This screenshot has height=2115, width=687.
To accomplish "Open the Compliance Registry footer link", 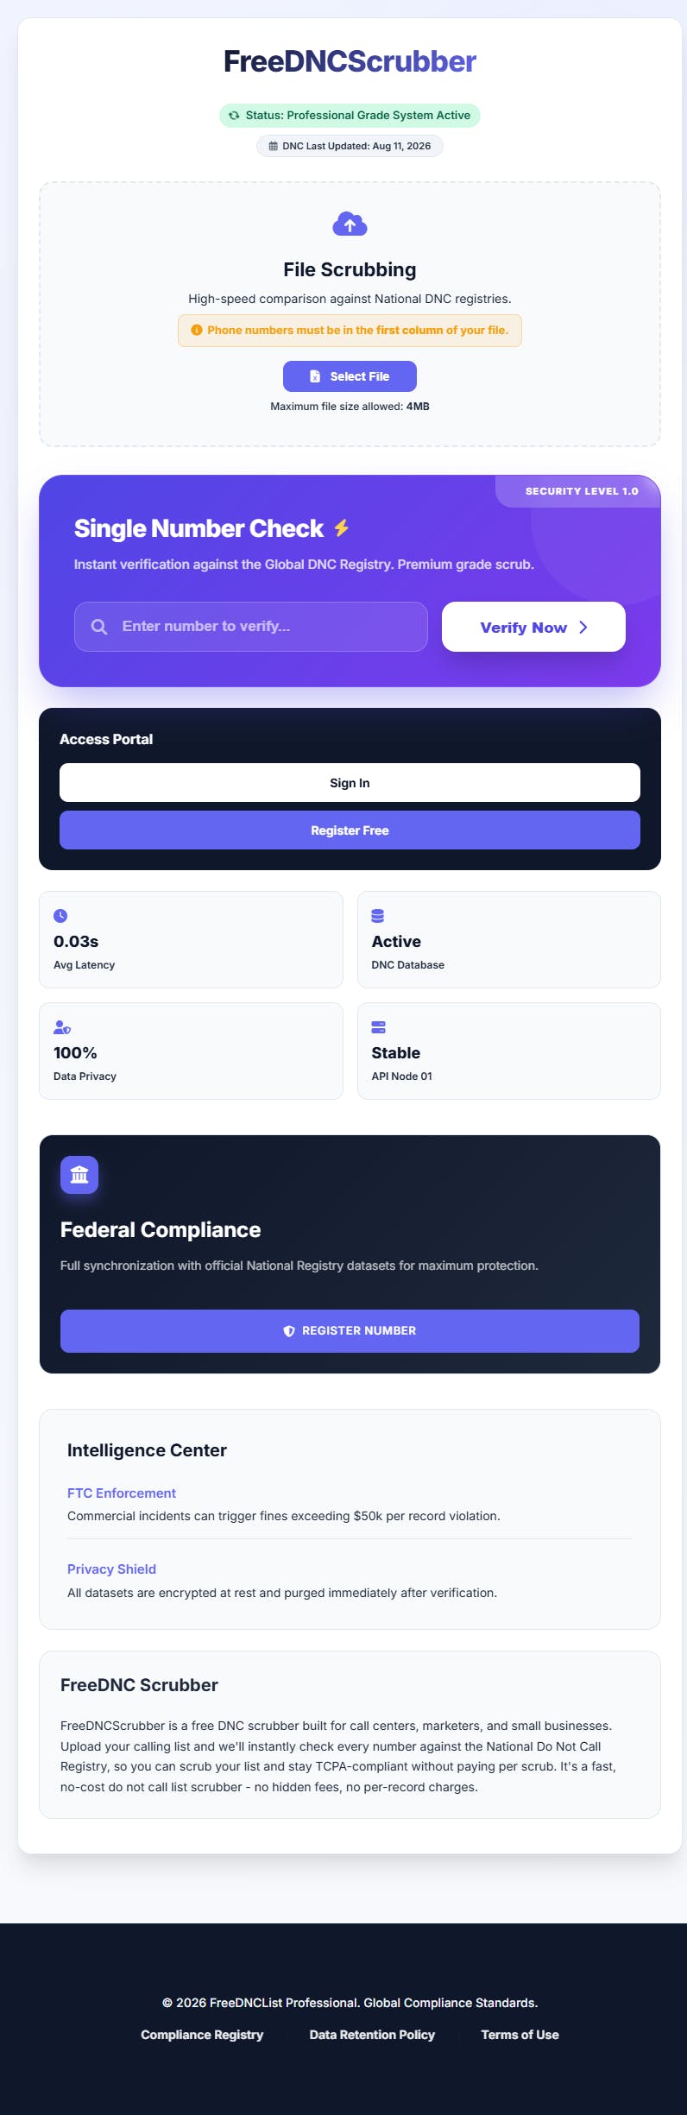I will point(202,2035).
